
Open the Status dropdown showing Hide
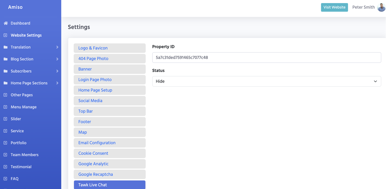(x=266, y=81)
